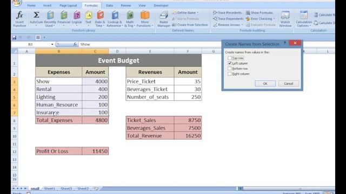
Task: Open the View ribbon tab
Action: point(142,5)
